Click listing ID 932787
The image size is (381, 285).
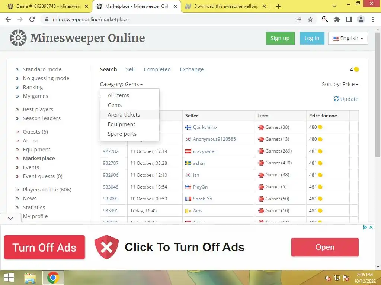[x=111, y=163]
